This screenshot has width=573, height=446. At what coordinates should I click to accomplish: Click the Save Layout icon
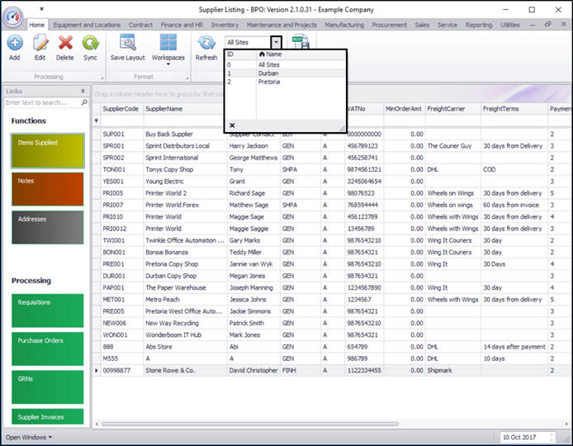pos(128,43)
